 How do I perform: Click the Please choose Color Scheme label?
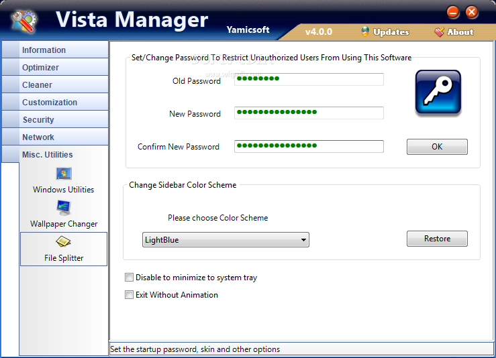tap(217, 218)
